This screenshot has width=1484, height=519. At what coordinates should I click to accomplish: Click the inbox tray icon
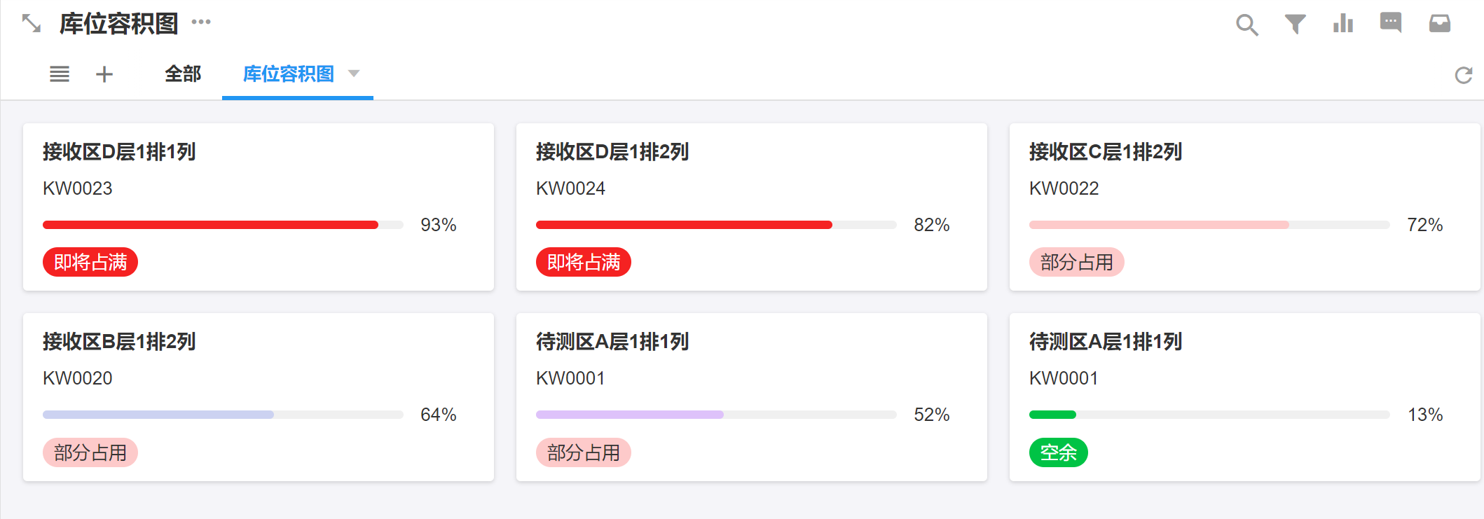1439,24
